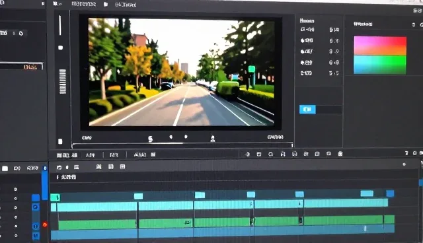Open the folder icon in the top bar

pos(106,5)
